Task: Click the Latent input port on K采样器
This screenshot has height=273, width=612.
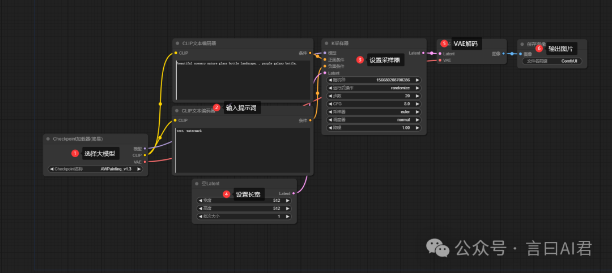Action: 325,73
